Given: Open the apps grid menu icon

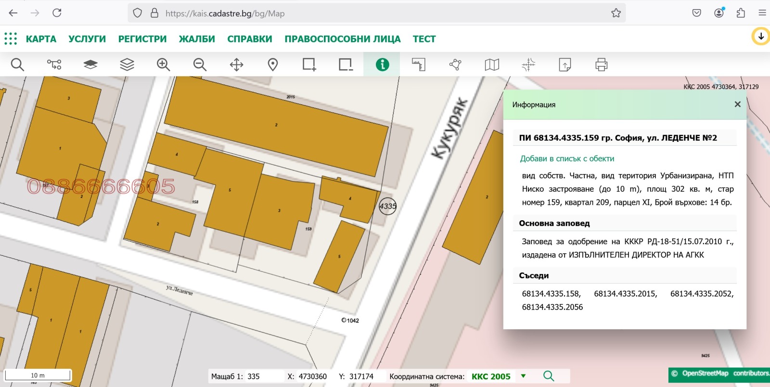Looking at the screenshot, I should coord(11,39).
